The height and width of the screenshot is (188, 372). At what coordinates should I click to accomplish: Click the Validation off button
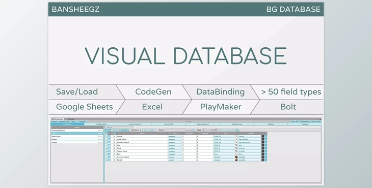tap(64, 121)
